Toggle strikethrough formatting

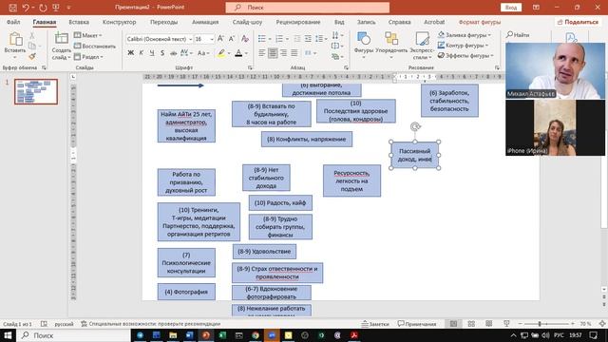[x=173, y=53]
